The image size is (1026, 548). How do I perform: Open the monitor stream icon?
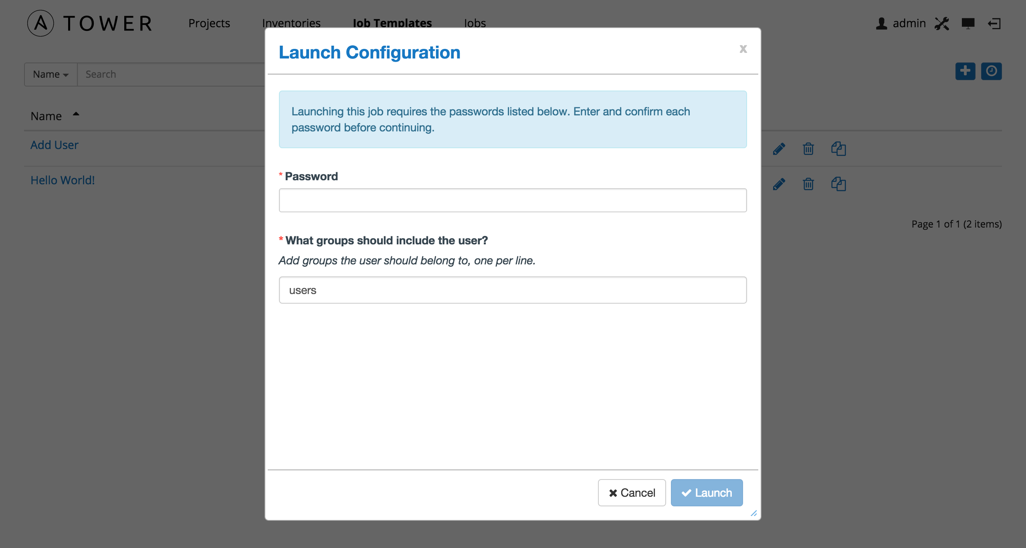968,24
